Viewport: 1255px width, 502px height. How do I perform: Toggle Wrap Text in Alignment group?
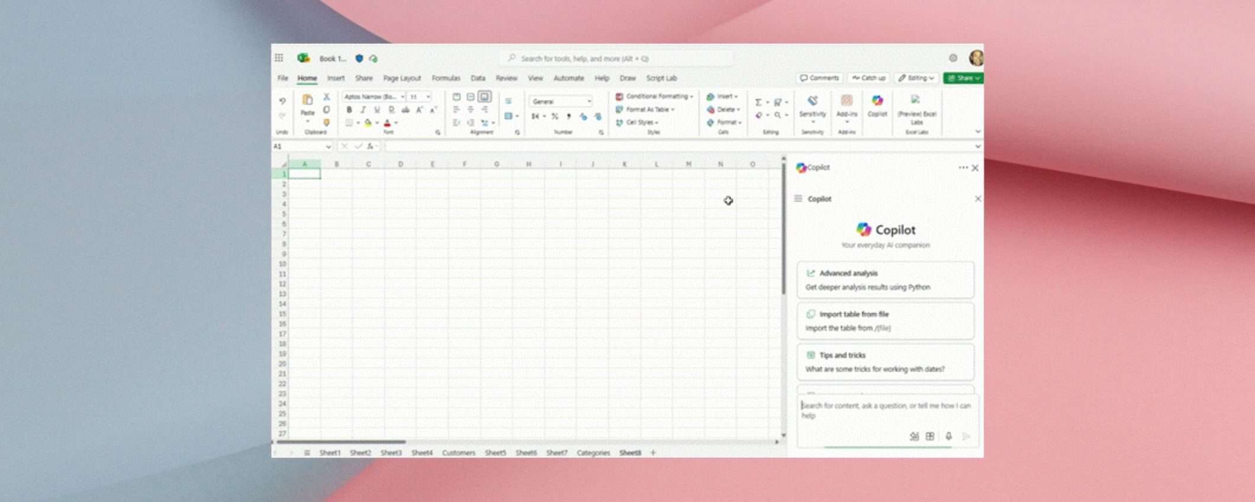point(509,101)
